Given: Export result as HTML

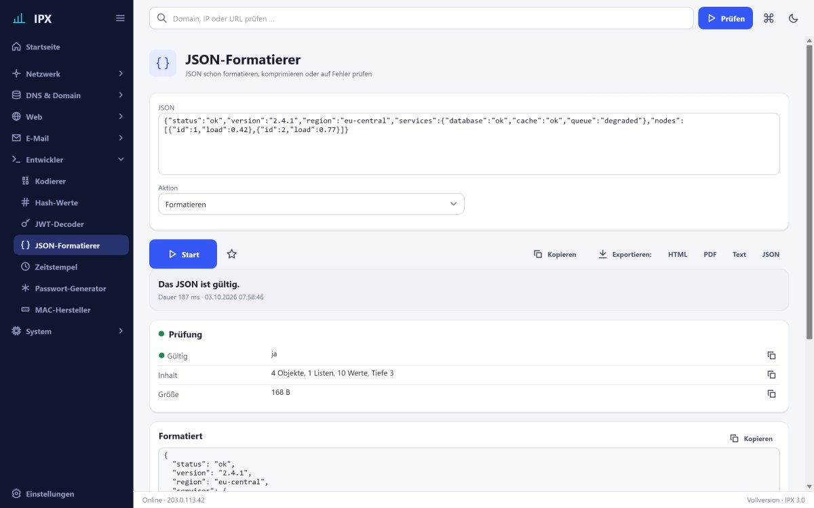Looking at the screenshot, I should [x=678, y=255].
